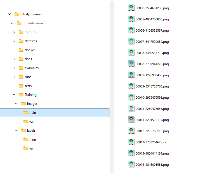Select the images folder label
The width and height of the screenshot is (199, 173).
point(32,104)
